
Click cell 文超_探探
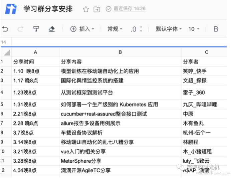204,80
